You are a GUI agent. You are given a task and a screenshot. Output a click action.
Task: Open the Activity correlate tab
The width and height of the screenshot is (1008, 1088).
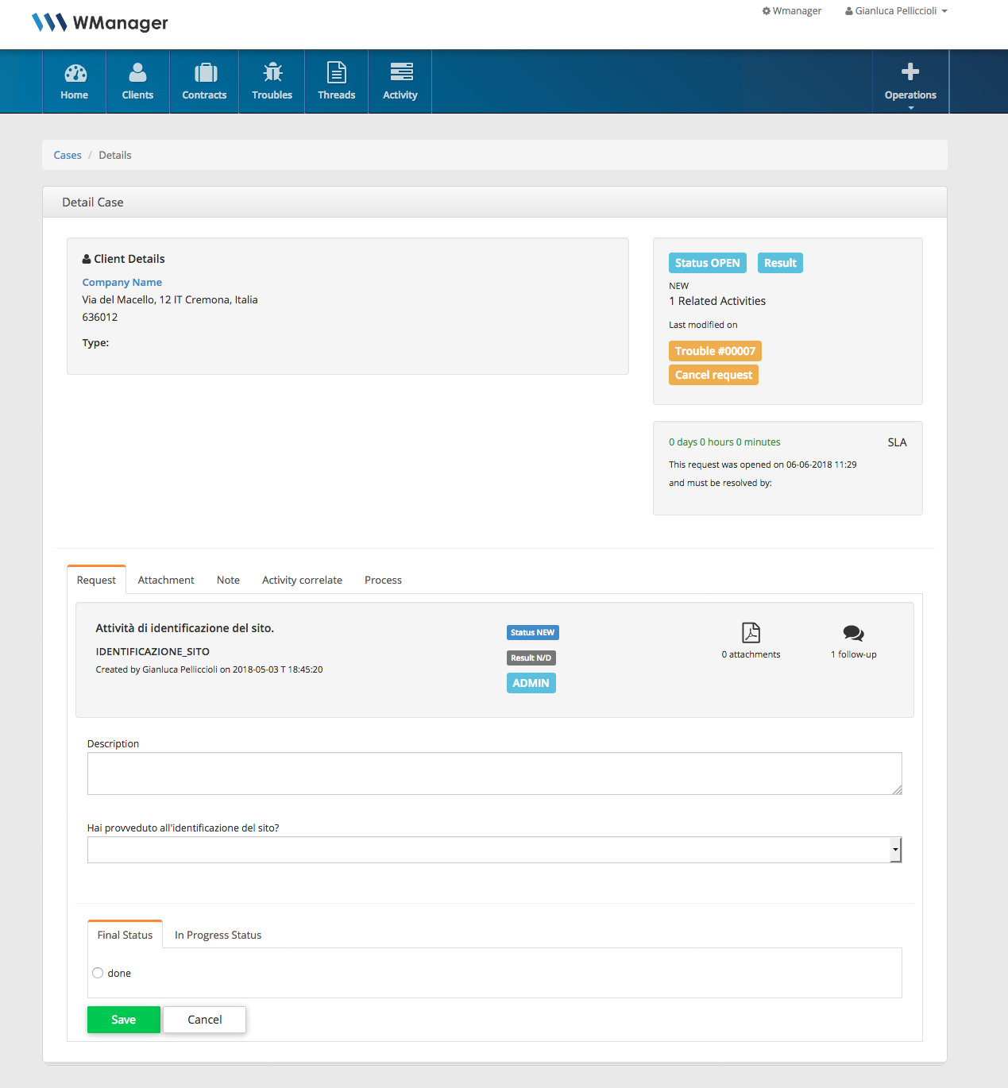(x=302, y=581)
